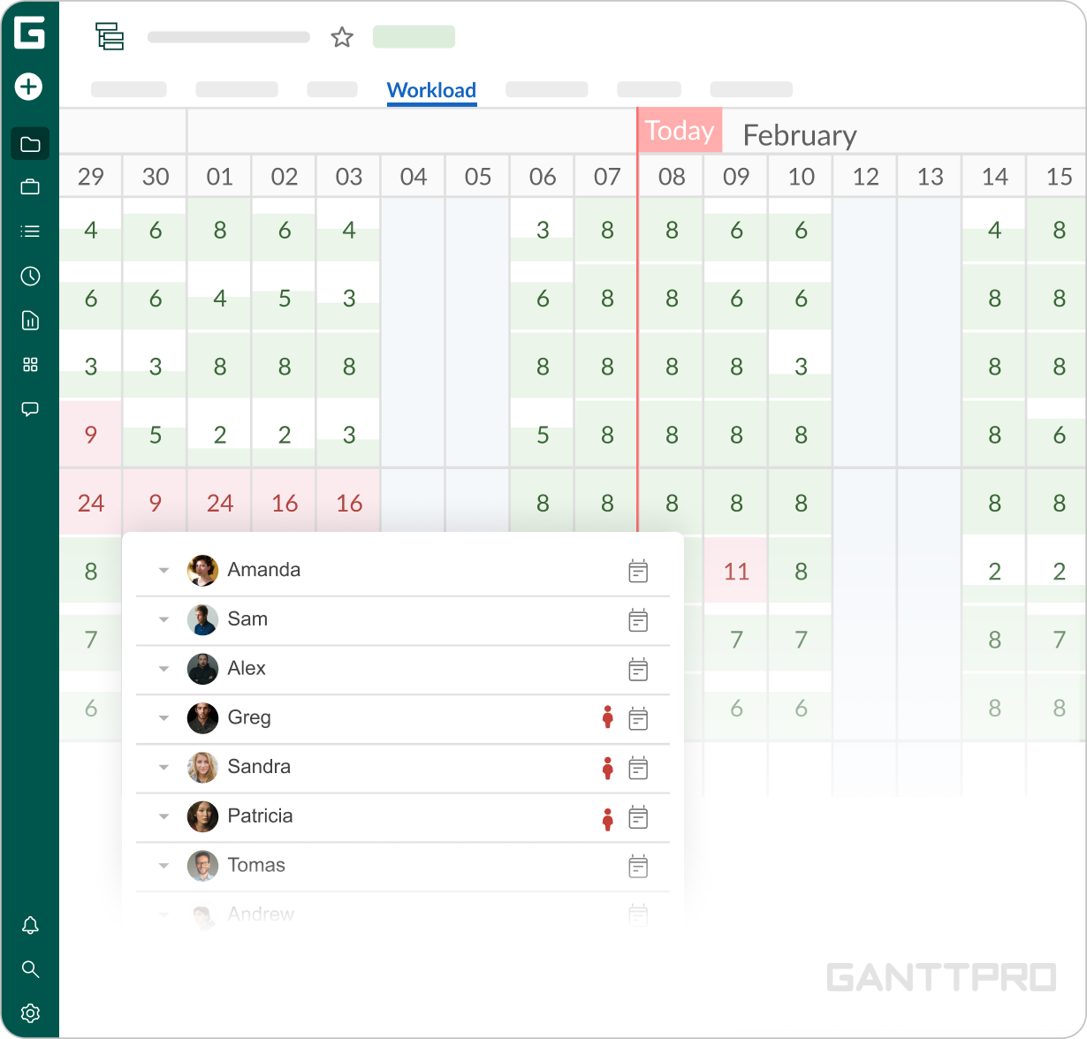This screenshot has height=1039, width=1087.
Task: Open the notifications bell icon
Action: (30, 925)
